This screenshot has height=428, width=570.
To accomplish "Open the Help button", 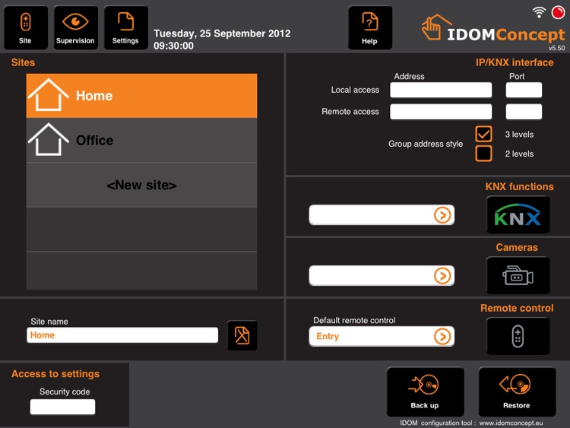I will [370, 27].
